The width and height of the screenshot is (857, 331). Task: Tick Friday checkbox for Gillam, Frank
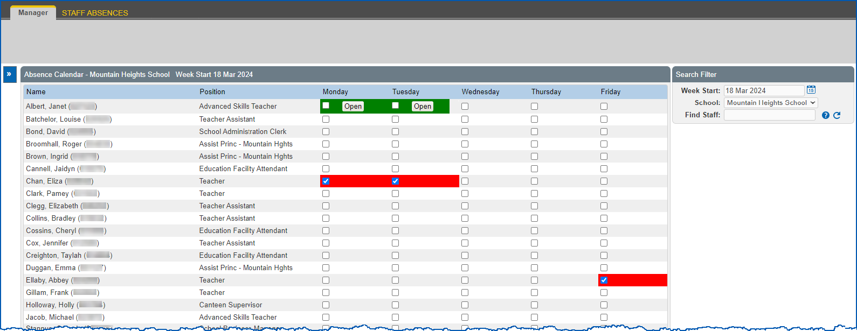pyautogui.click(x=604, y=293)
